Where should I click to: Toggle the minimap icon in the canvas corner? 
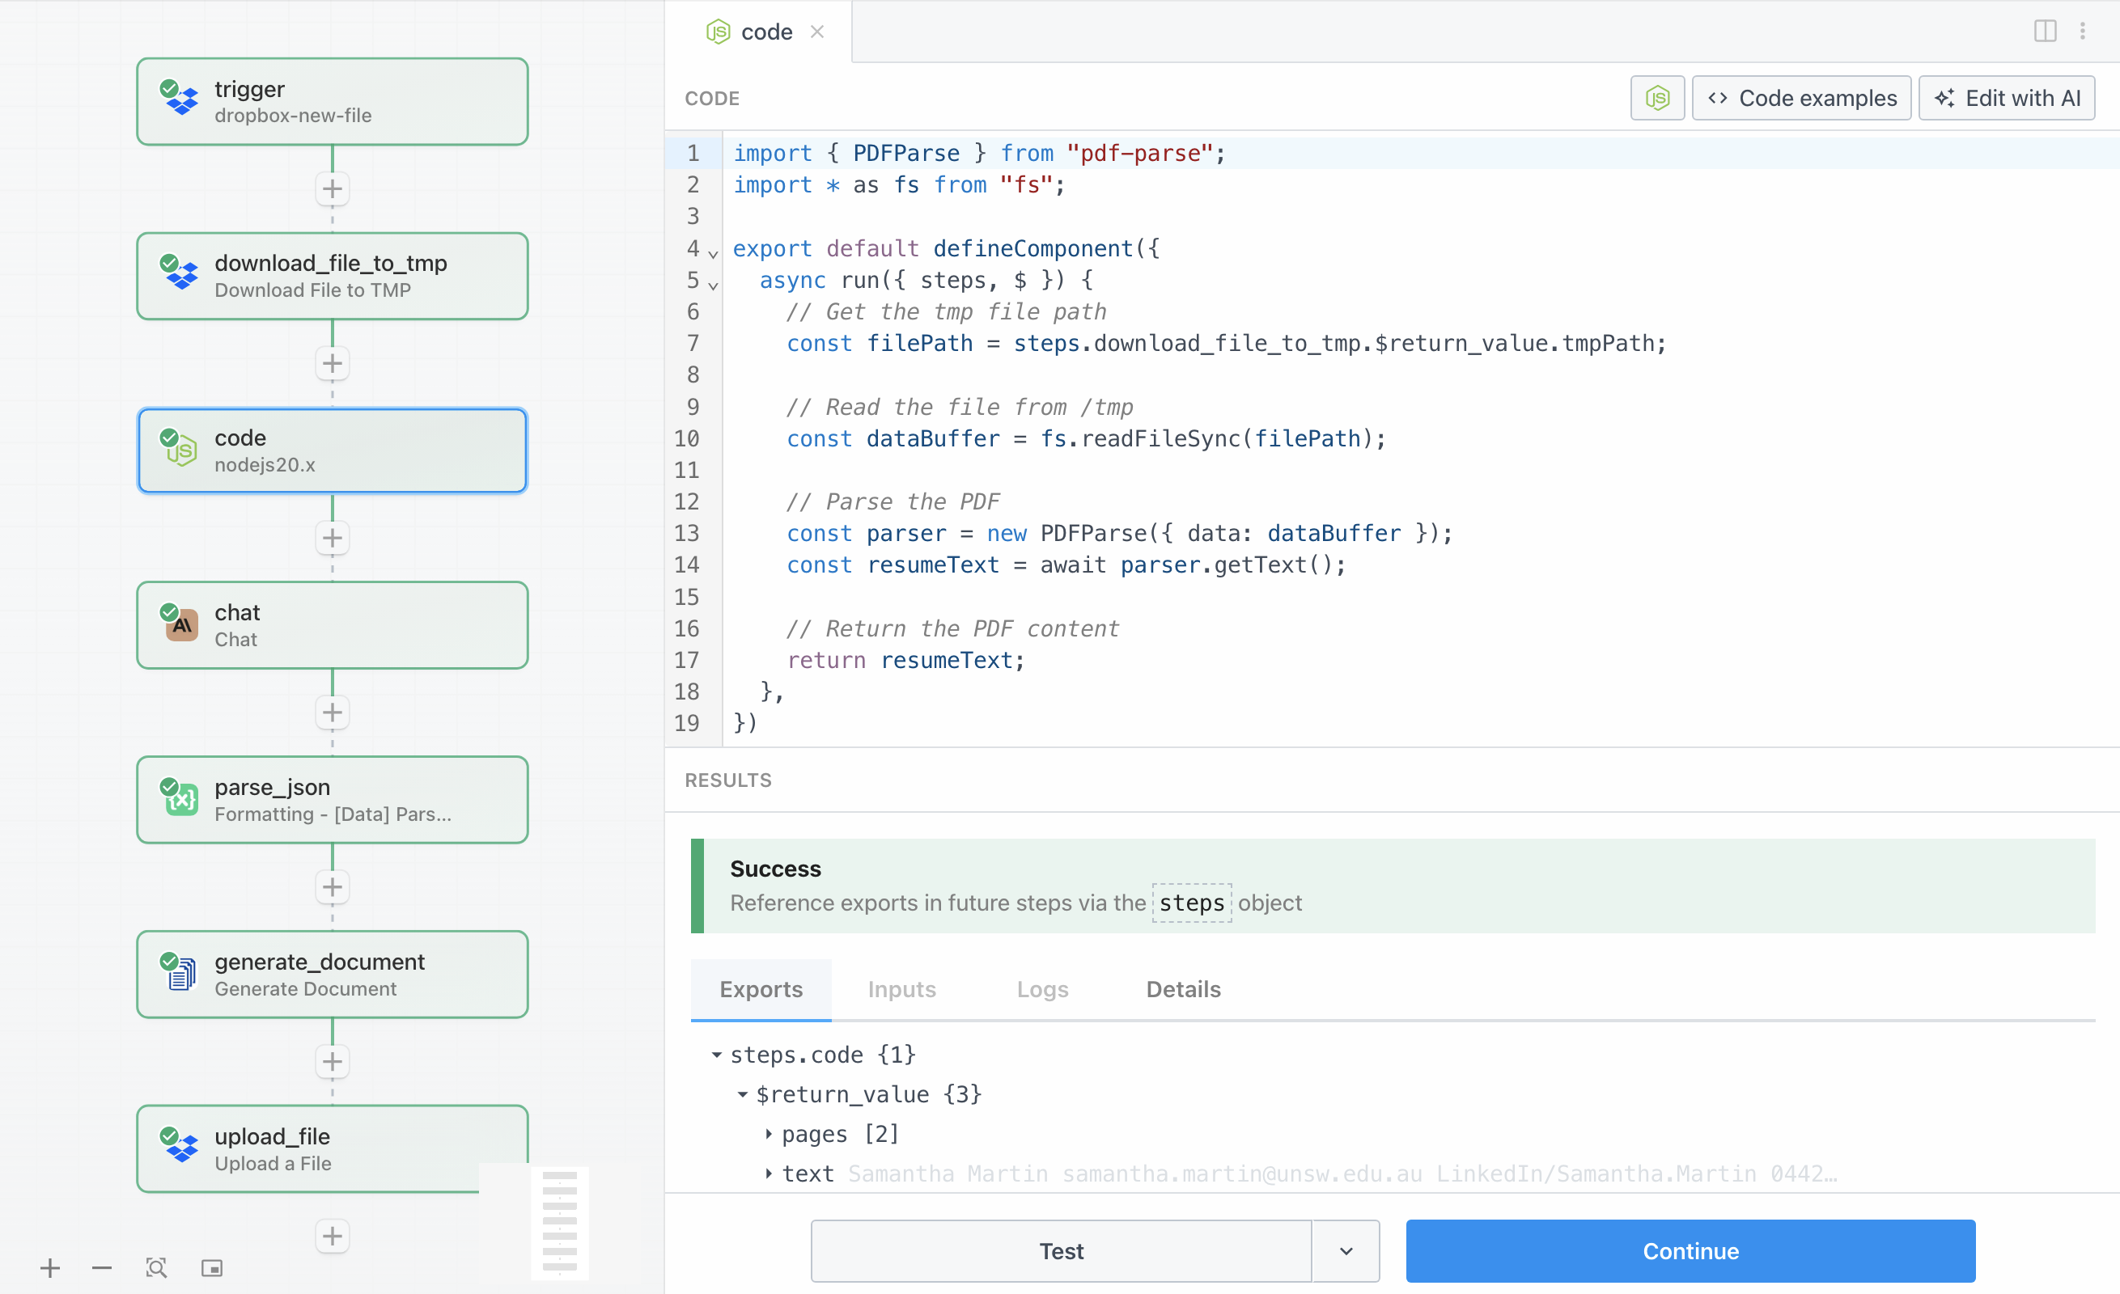pos(211,1267)
